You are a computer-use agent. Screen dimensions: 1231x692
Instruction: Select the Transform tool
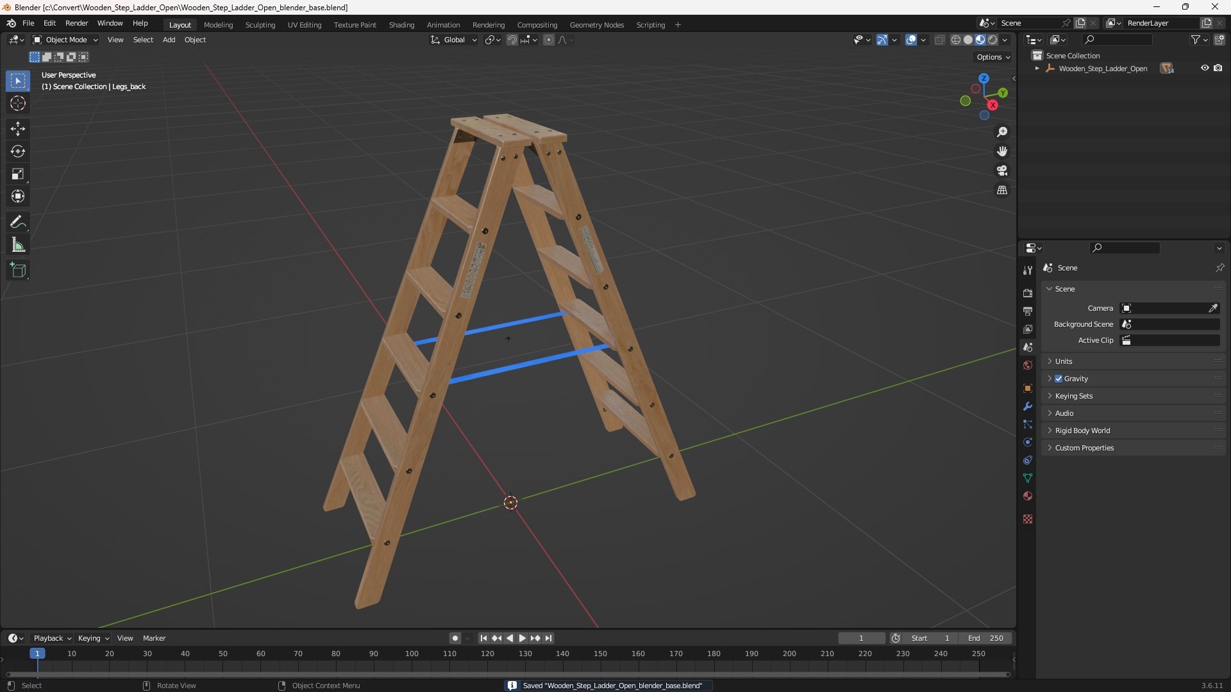[18, 196]
